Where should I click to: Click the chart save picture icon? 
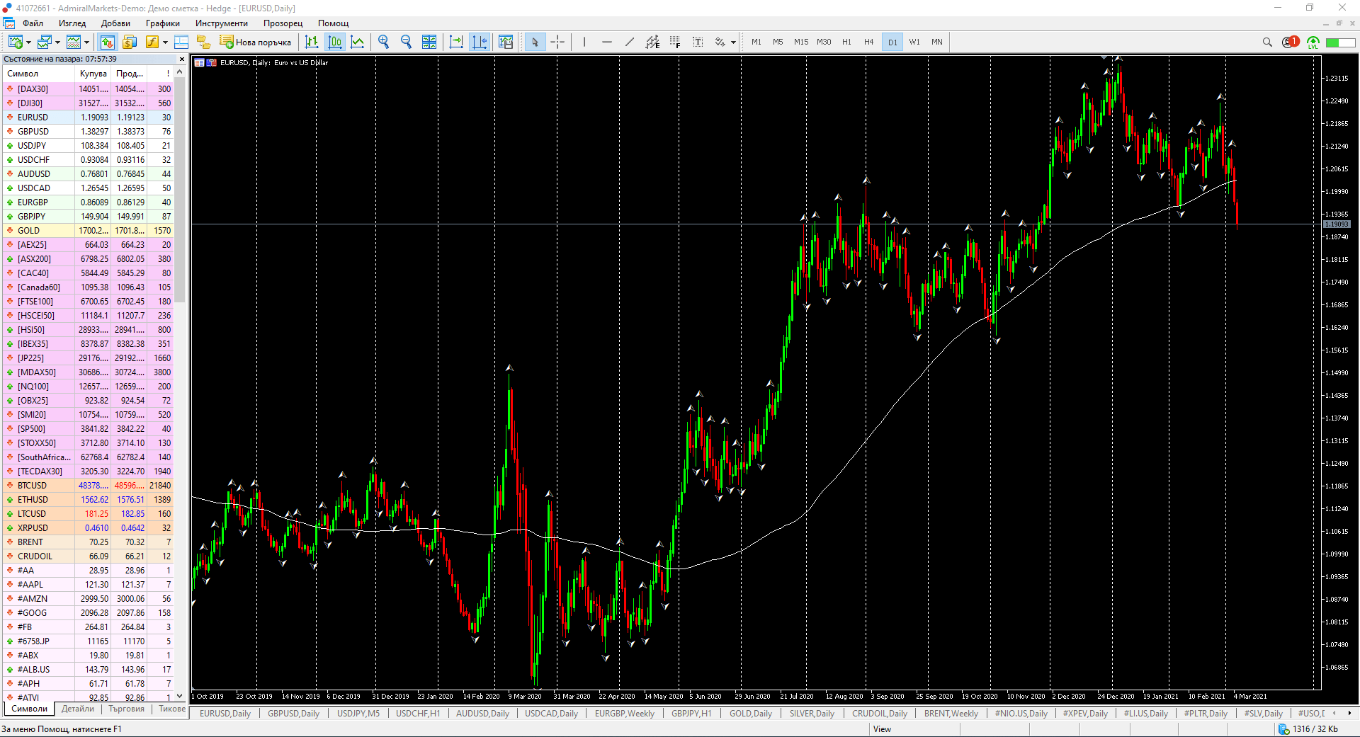pos(506,42)
